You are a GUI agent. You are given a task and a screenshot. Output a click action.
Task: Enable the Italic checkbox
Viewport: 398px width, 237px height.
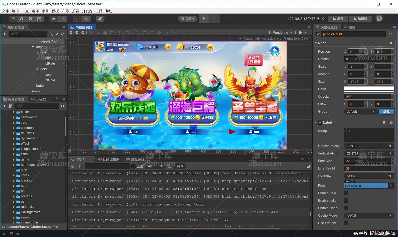tap(346, 200)
